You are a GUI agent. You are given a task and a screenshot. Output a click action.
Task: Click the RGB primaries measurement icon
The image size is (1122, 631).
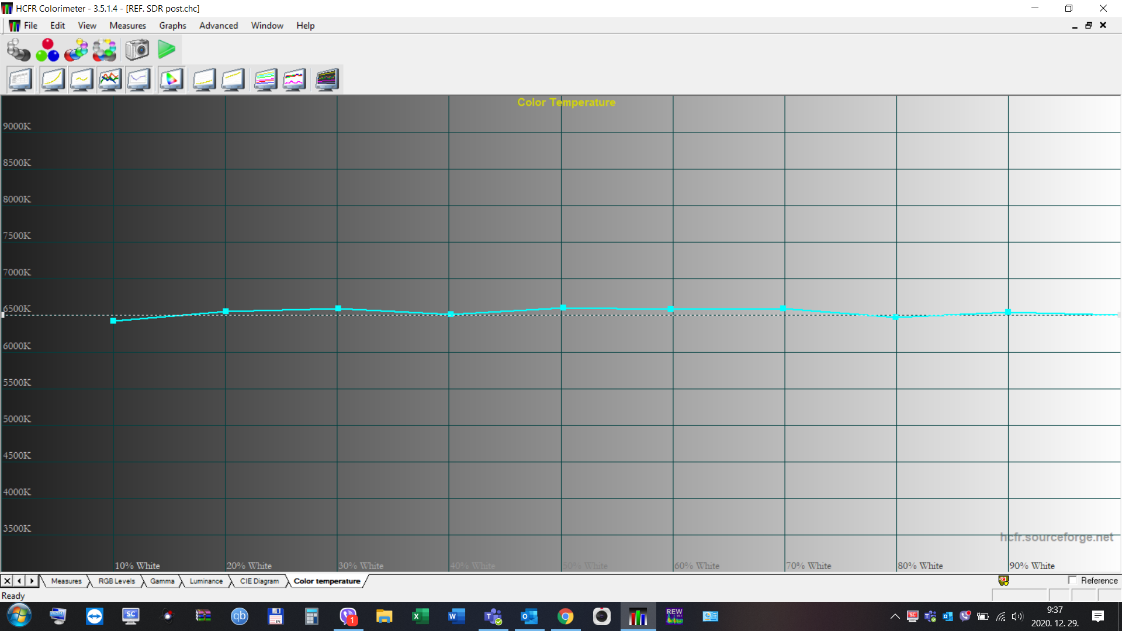pyautogui.click(x=47, y=50)
